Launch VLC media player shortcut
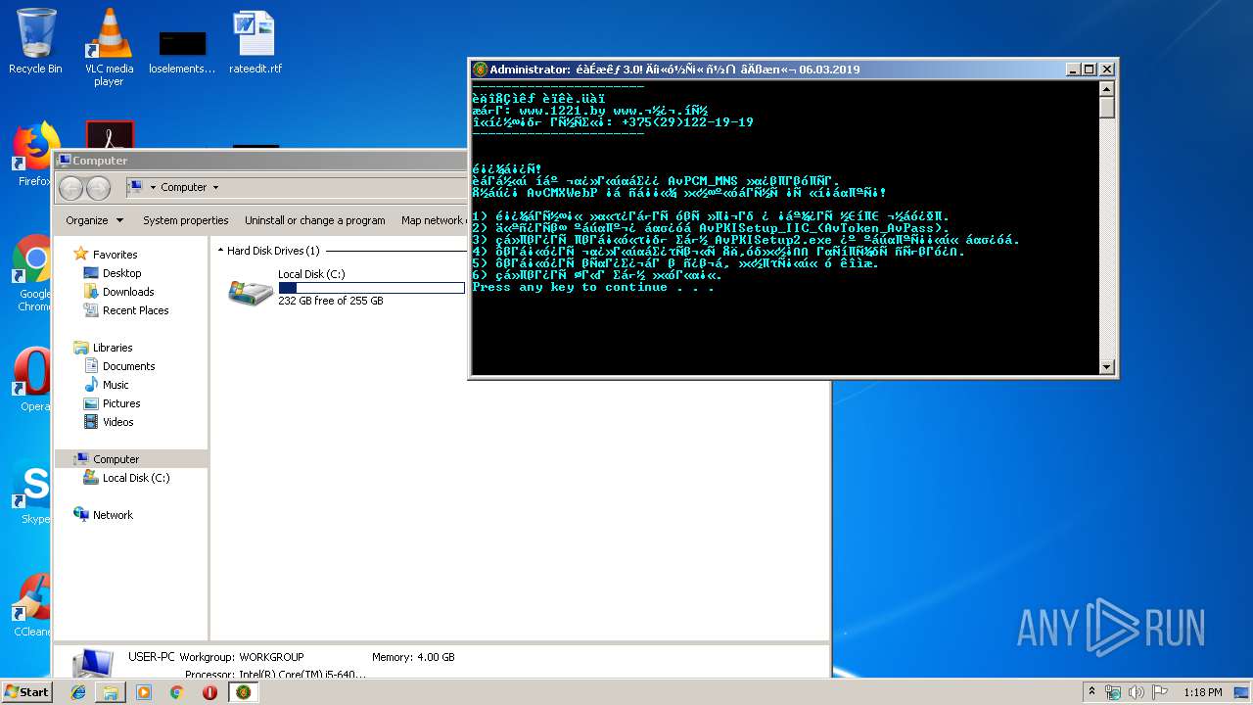Image resolution: width=1253 pixels, height=705 pixels. (x=109, y=47)
